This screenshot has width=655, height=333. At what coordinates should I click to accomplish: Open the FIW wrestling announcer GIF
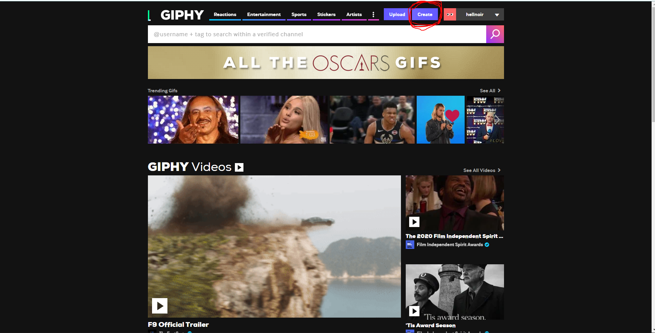pos(485,120)
